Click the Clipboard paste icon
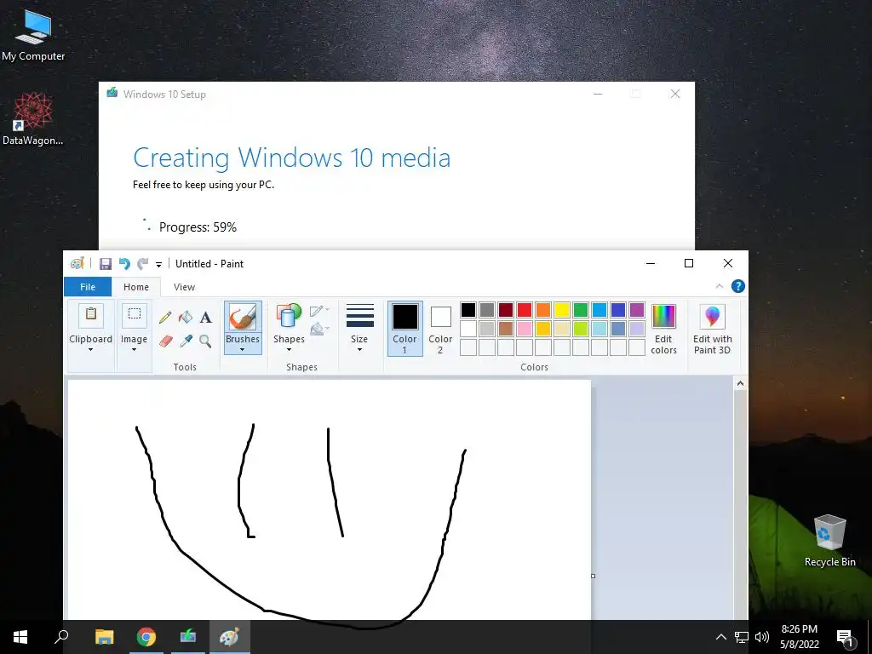This screenshot has height=654, width=872. click(90, 315)
